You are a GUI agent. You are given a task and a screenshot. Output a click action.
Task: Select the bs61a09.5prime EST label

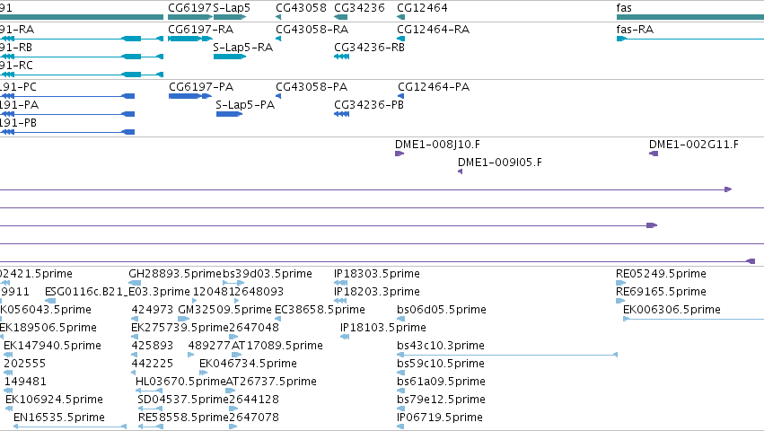[x=441, y=382]
